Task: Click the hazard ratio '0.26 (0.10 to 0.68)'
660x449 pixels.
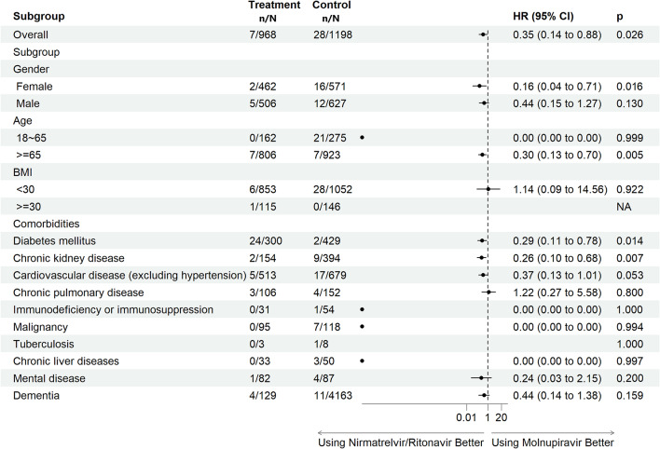Action: 557,258
